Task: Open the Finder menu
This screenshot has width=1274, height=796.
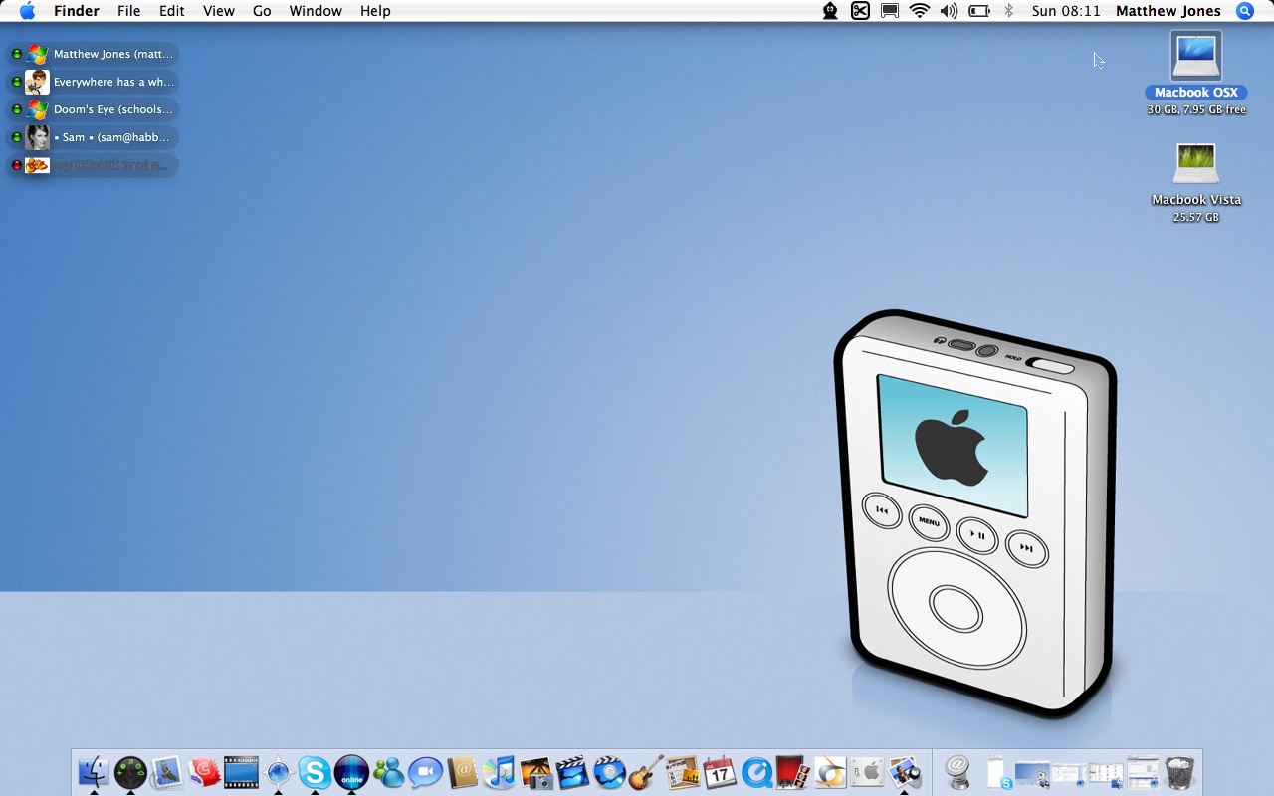Action: coord(76,11)
